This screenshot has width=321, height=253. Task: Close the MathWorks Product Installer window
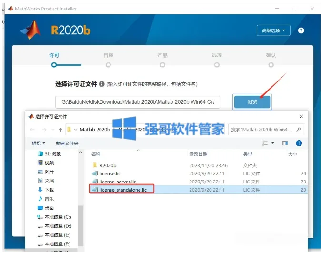point(312,9)
